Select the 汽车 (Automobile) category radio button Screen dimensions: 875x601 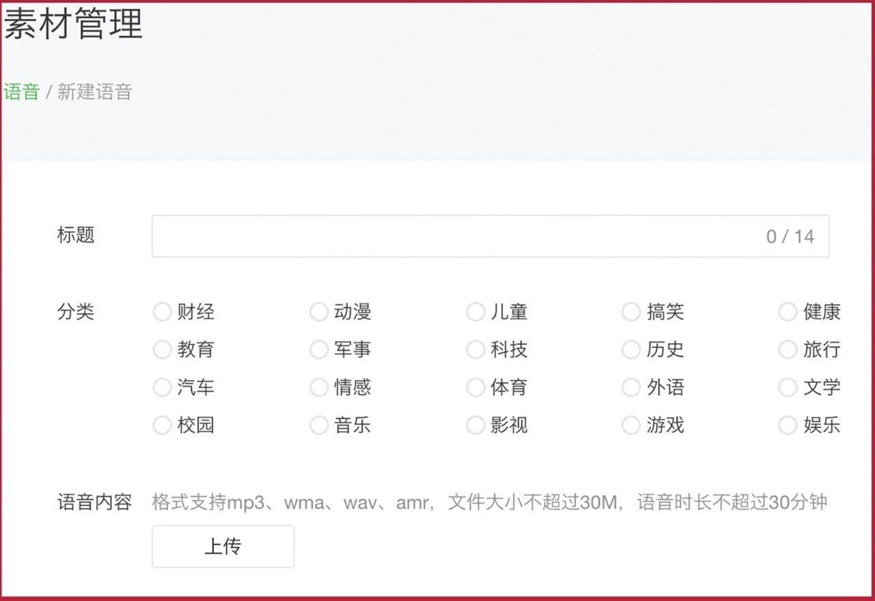[162, 387]
